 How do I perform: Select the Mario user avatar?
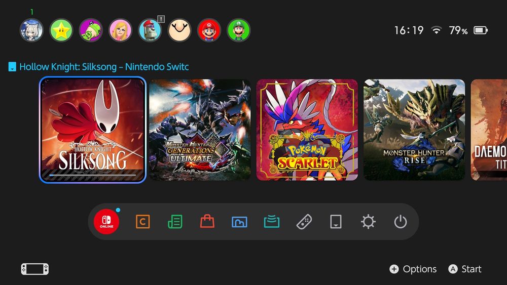pyautogui.click(x=209, y=30)
